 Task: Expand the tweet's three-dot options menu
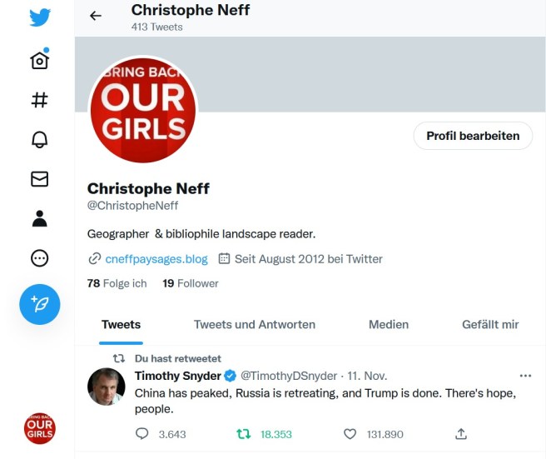pos(525,376)
